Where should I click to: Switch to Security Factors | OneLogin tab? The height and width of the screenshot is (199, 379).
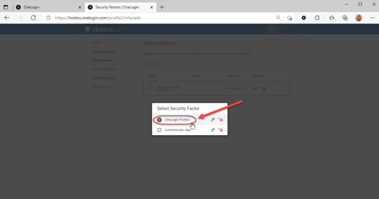[120, 7]
